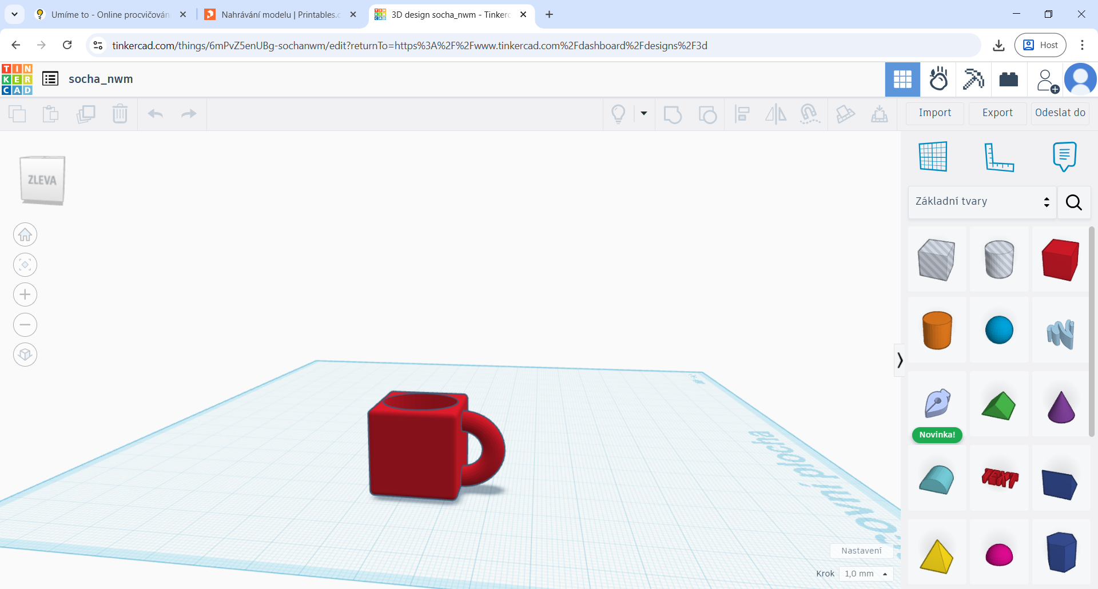
Task: Open the Krok snap grid dropdown
Action: point(866,574)
